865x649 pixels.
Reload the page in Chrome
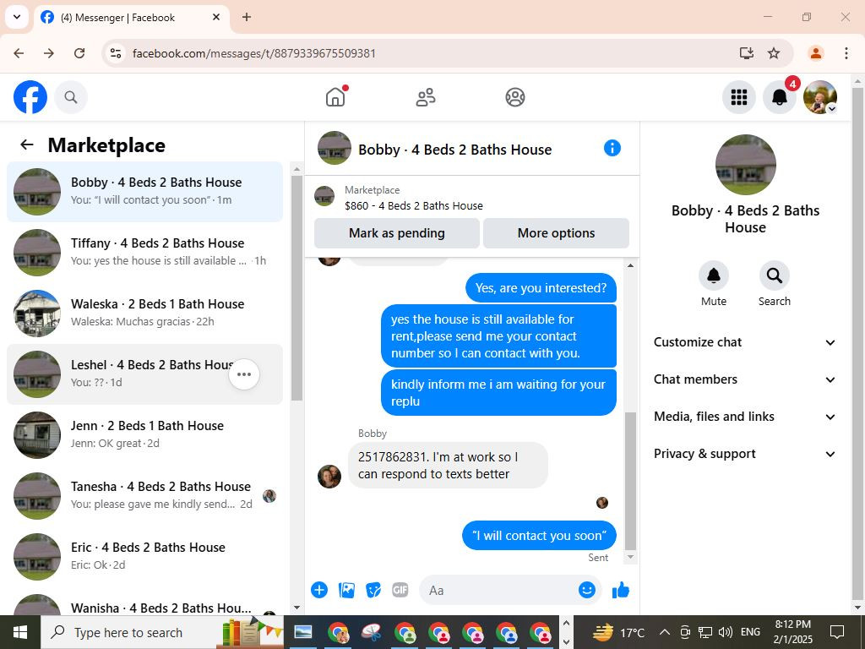click(x=79, y=53)
